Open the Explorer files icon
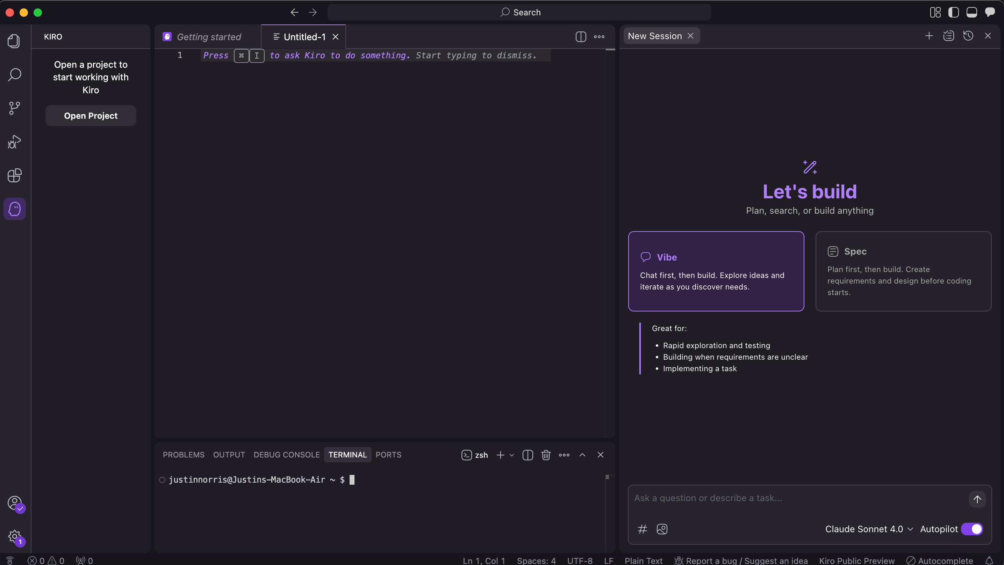 [x=14, y=41]
